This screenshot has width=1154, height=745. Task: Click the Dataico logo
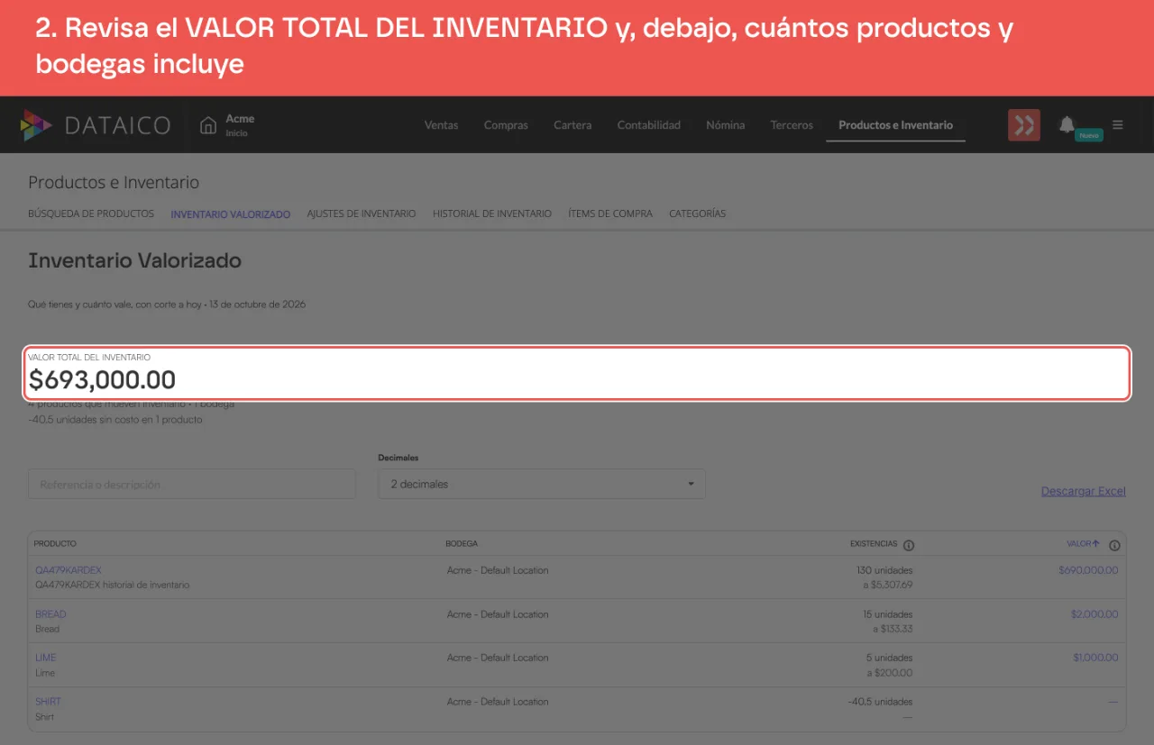pos(96,125)
